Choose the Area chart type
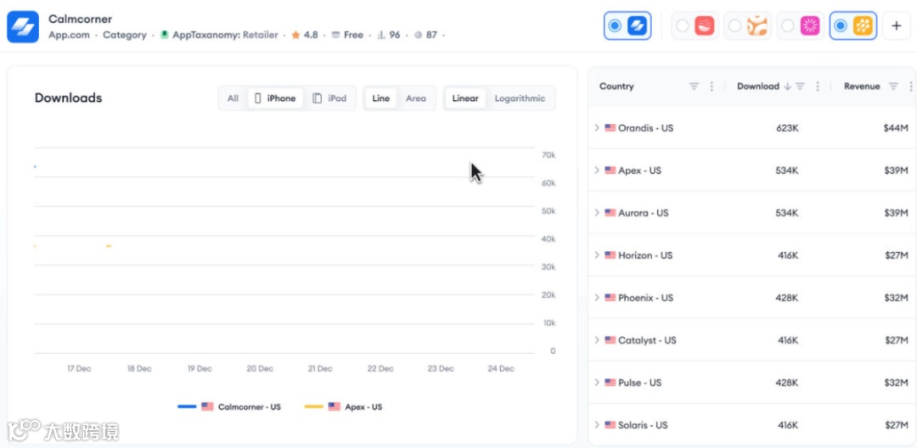 coord(416,98)
